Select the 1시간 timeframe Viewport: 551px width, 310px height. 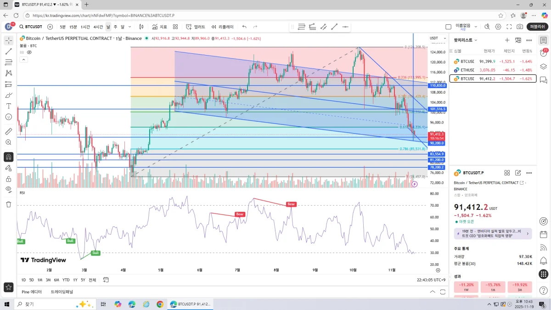coord(85,27)
